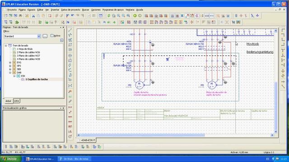Select the Circle drawing tool
289x162 pixels.
[x=70, y=55]
